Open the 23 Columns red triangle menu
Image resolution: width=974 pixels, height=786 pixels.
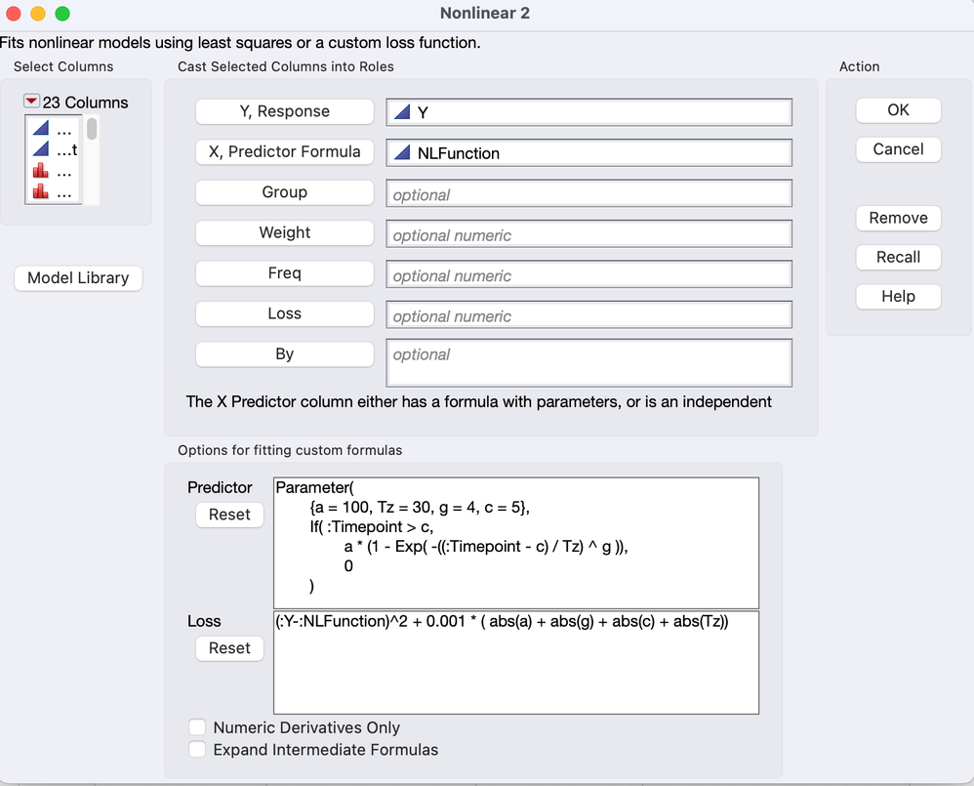[x=31, y=102]
